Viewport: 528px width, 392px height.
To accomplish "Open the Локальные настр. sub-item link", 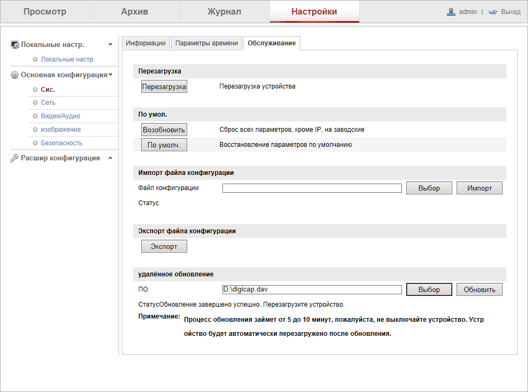I will point(68,59).
